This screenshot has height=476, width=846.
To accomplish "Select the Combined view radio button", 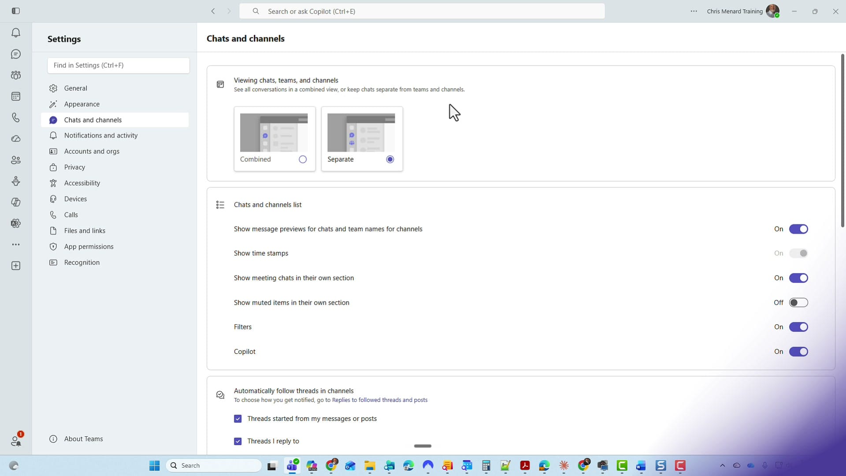I will 303,159.
